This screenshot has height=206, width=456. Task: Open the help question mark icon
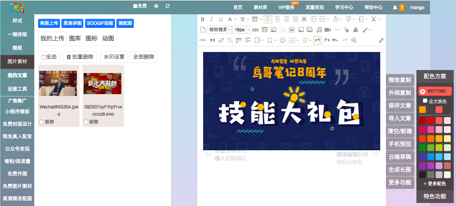coord(156,6)
